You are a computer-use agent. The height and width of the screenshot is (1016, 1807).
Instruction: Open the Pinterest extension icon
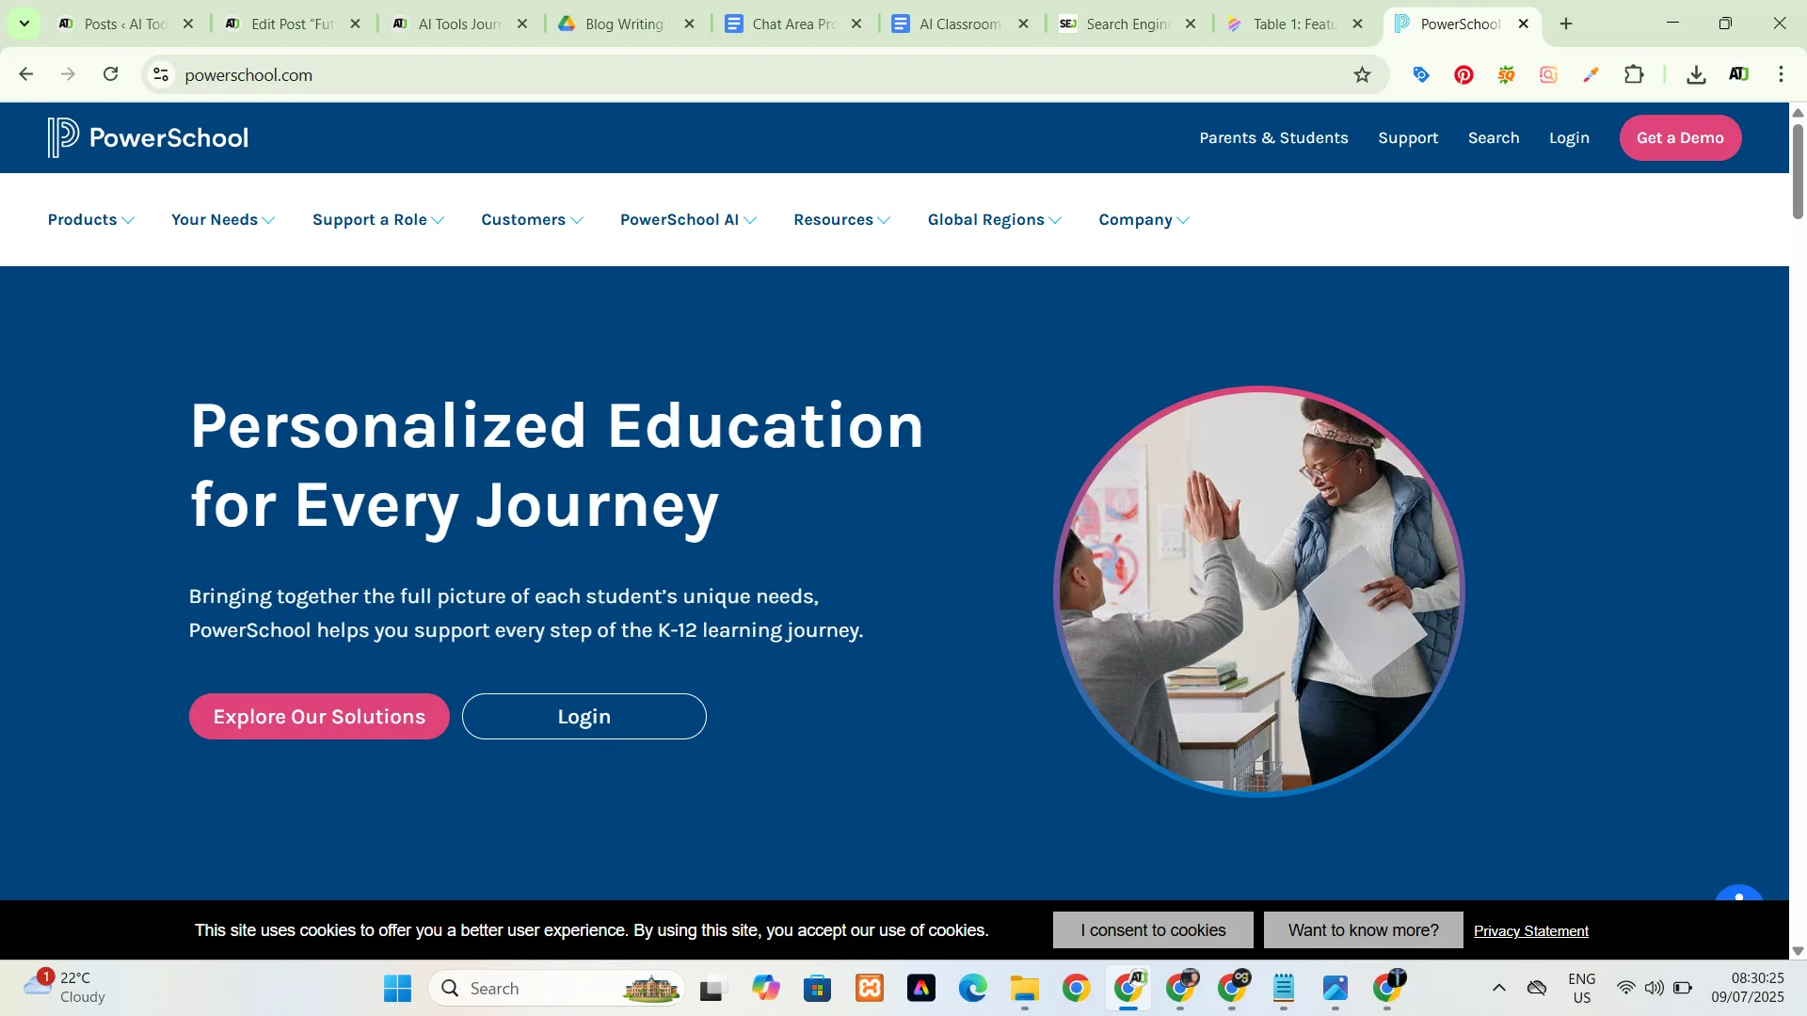pos(1463,74)
